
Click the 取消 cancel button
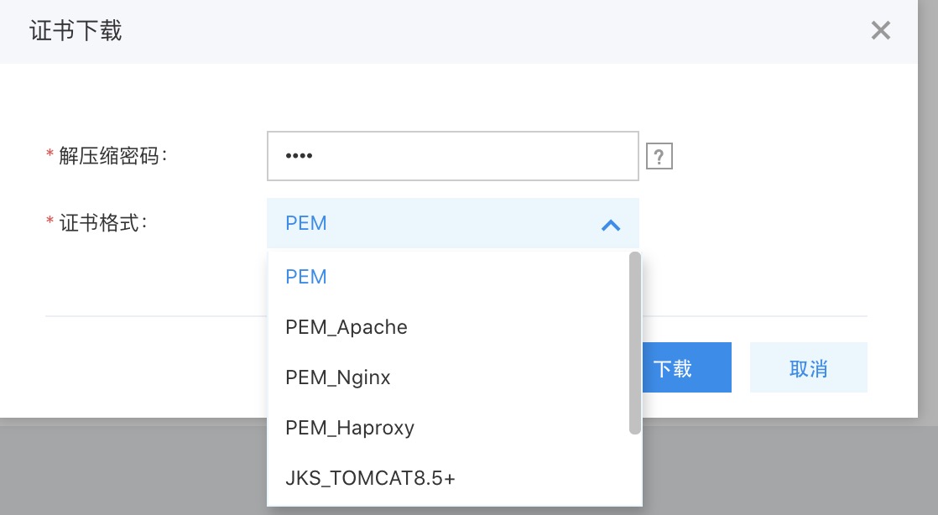[808, 367]
